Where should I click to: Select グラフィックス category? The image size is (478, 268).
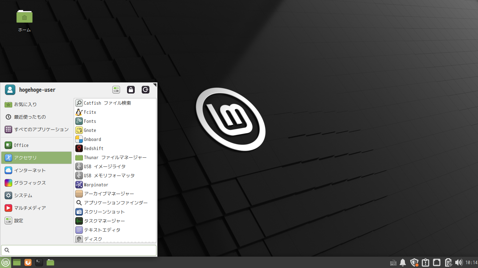coord(36,183)
